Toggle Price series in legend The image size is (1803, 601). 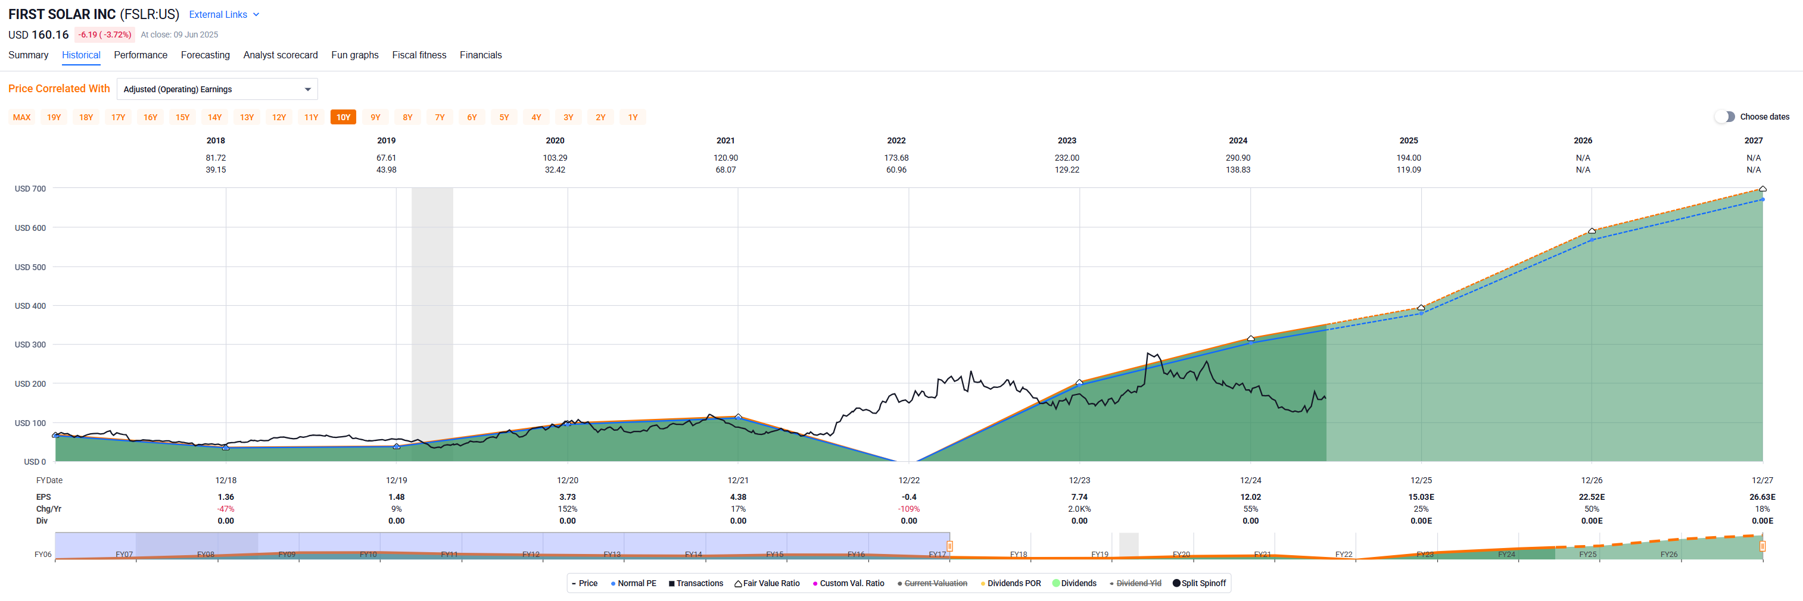(x=584, y=584)
